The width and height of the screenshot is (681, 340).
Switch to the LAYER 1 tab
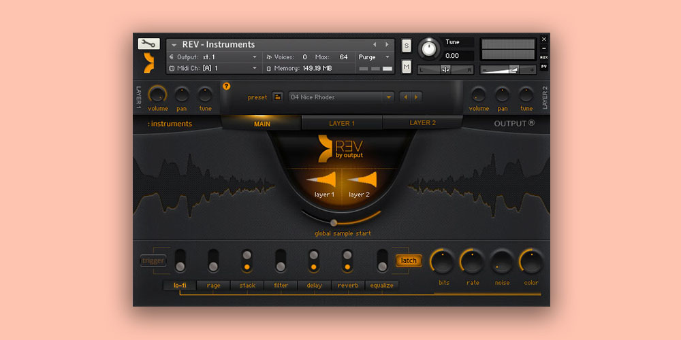point(342,123)
